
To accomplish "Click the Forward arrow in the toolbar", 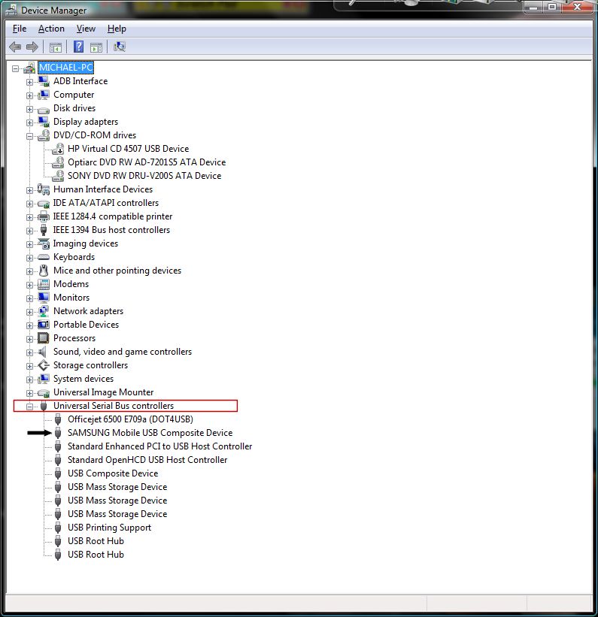I will tap(32, 47).
